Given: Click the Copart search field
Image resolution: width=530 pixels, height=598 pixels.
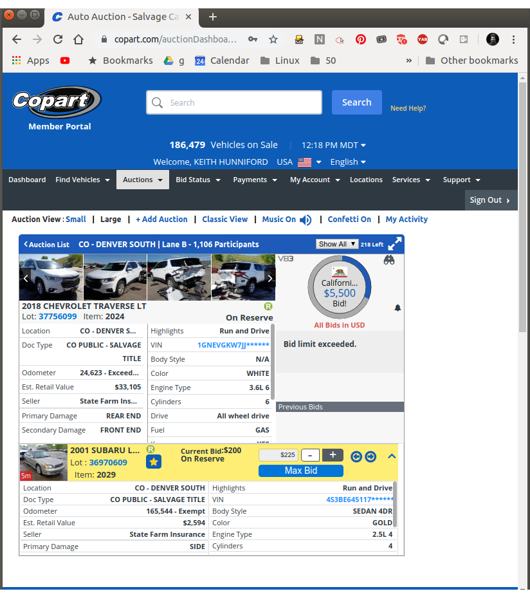Looking at the screenshot, I should pyautogui.click(x=234, y=102).
